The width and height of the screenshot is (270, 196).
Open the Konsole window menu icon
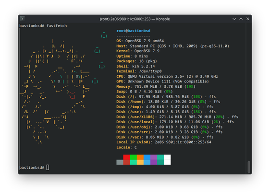[x=22, y=19]
